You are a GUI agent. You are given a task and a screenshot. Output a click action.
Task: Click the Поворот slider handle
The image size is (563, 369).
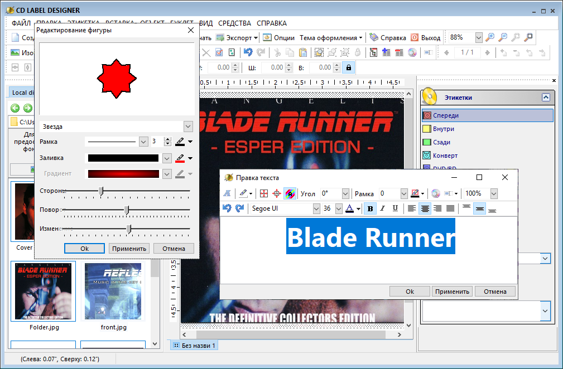[127, 210]
